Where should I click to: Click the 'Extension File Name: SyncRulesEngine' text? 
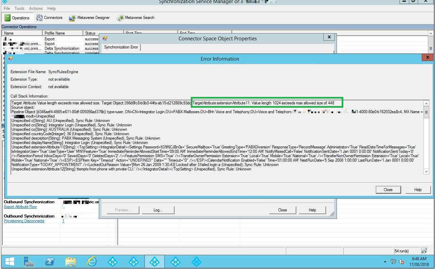pyautogui.click(x=44, y=72)
